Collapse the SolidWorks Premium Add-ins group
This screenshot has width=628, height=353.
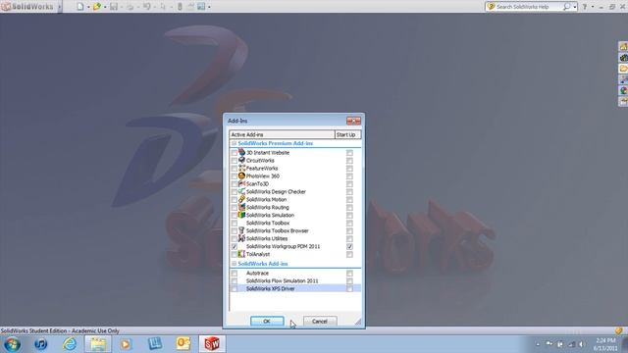234,143
